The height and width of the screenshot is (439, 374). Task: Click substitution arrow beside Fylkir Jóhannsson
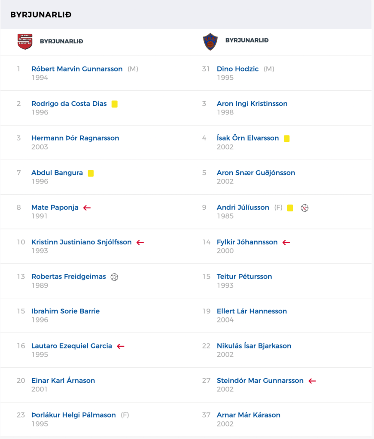click(x=286, y=243)
